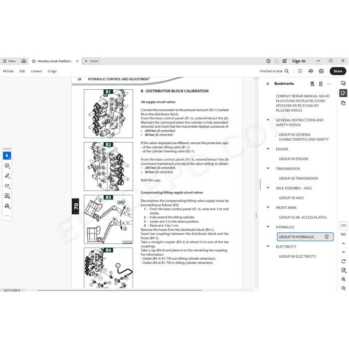The width and height of the screenshot is (349, 349).
Task: Close the Manitou Work Platform tab
Action: 77,61
